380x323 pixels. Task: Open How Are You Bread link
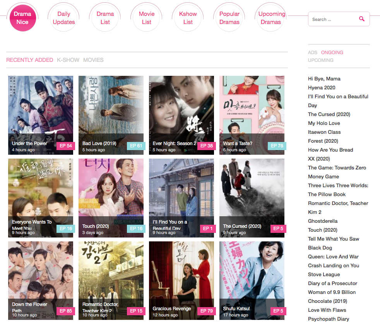330,150
